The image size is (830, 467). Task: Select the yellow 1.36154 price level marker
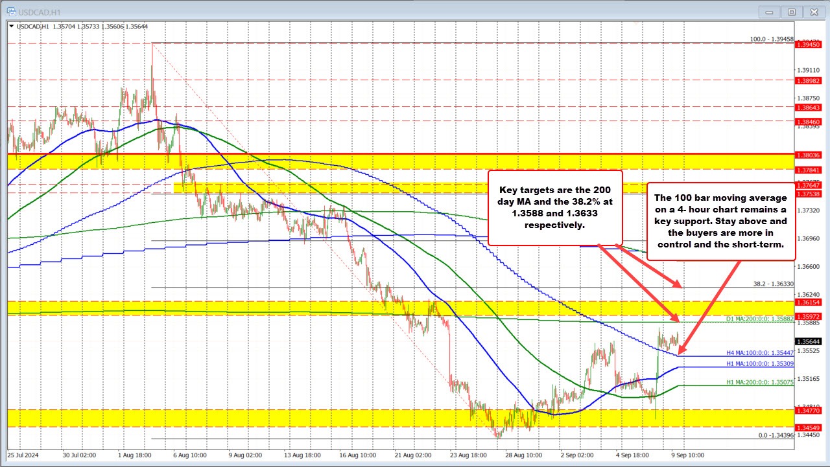tap(808, 301)
